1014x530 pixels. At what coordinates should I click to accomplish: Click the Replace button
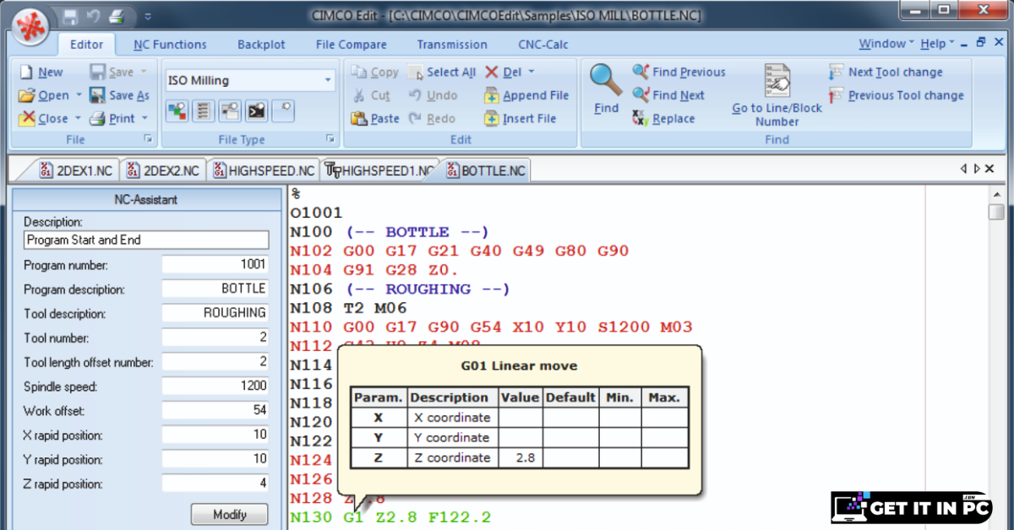click(x=663, y=119)
